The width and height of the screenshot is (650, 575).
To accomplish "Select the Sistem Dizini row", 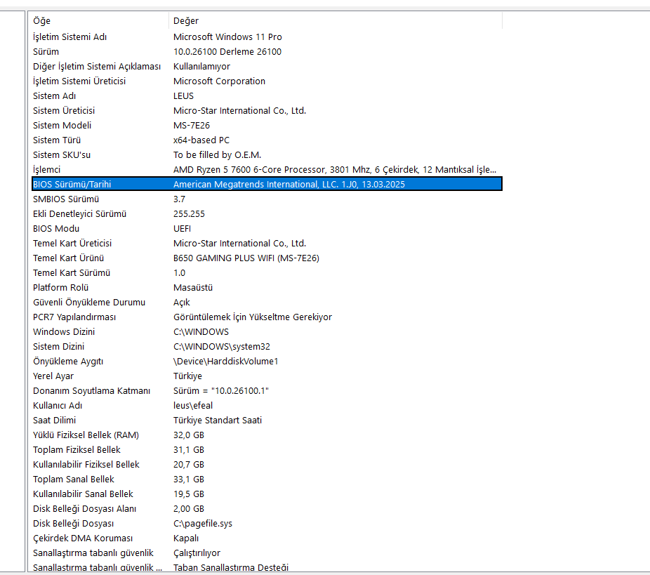I will click(x=267, y=347).
